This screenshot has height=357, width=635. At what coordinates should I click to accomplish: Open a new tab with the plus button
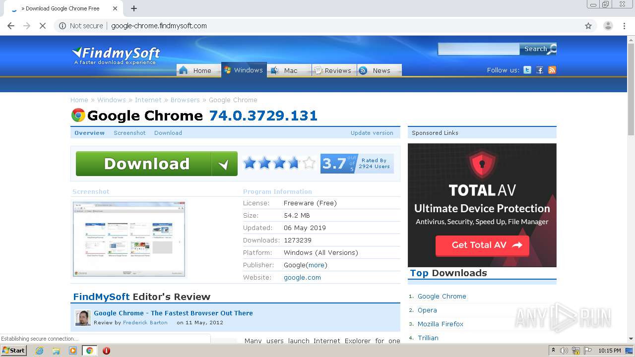pyautogui.click(x=134, y=8)
